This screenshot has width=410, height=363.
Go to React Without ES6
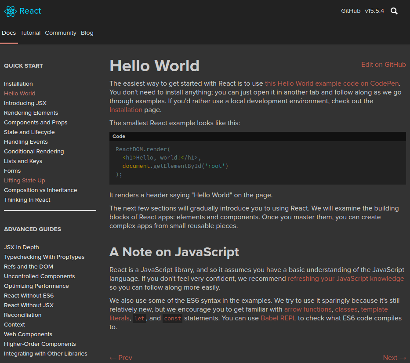tap(29, 295)
